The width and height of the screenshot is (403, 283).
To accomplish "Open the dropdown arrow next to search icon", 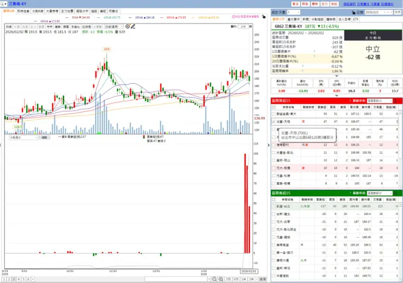I will click(5, 4).
